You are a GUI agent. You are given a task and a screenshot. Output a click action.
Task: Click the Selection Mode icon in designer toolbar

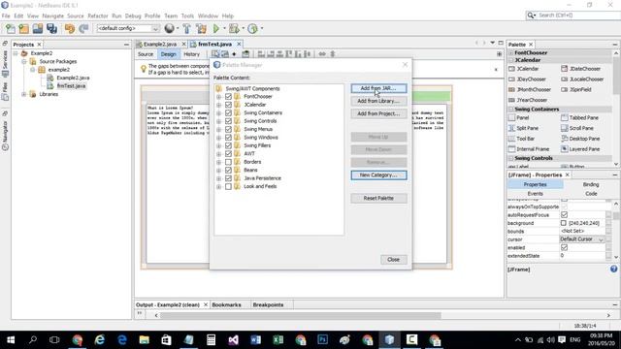215,54
